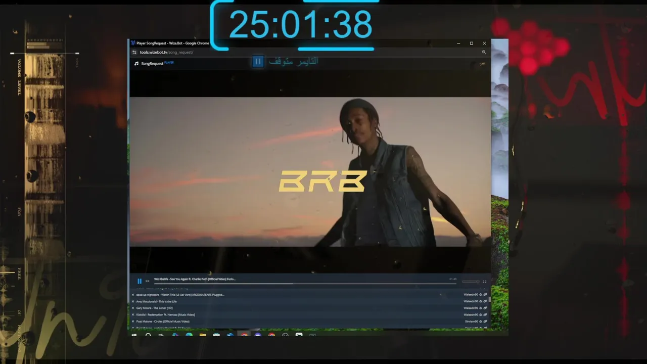Click the icon at right of SongRequest header
This screenshot has height=364, width=647.
pos(482,64)
